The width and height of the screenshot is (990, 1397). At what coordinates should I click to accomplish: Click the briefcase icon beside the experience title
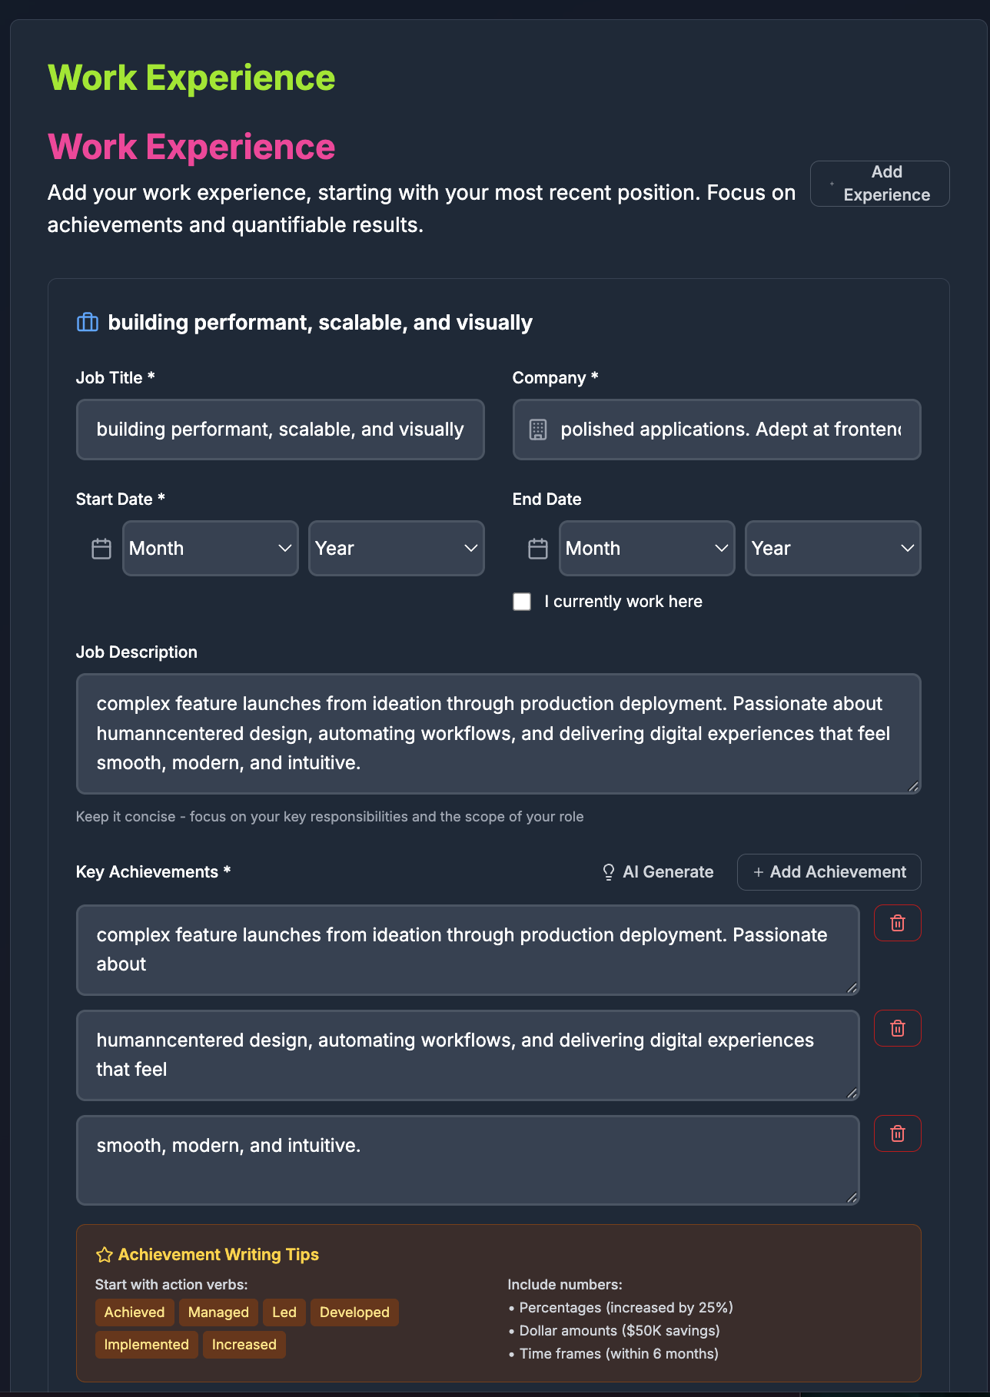click(88, 323)
